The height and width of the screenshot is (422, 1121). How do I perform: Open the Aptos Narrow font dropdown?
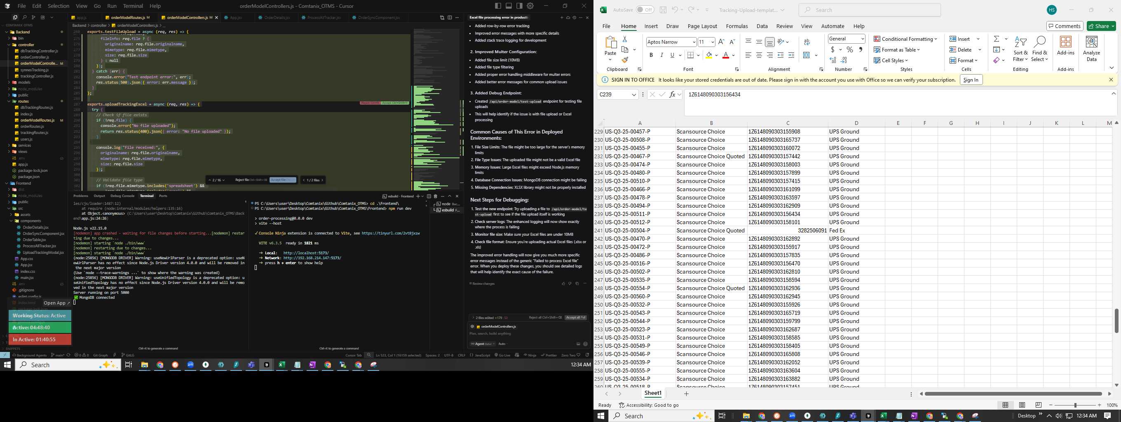point(694,42)
